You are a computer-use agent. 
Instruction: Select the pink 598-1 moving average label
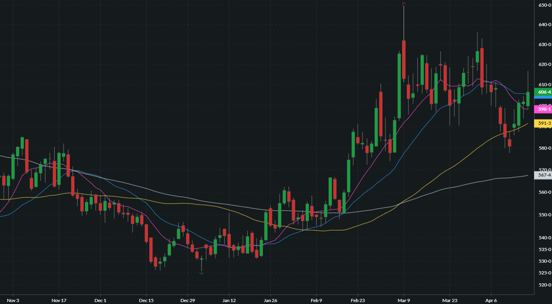coord(544,109)
